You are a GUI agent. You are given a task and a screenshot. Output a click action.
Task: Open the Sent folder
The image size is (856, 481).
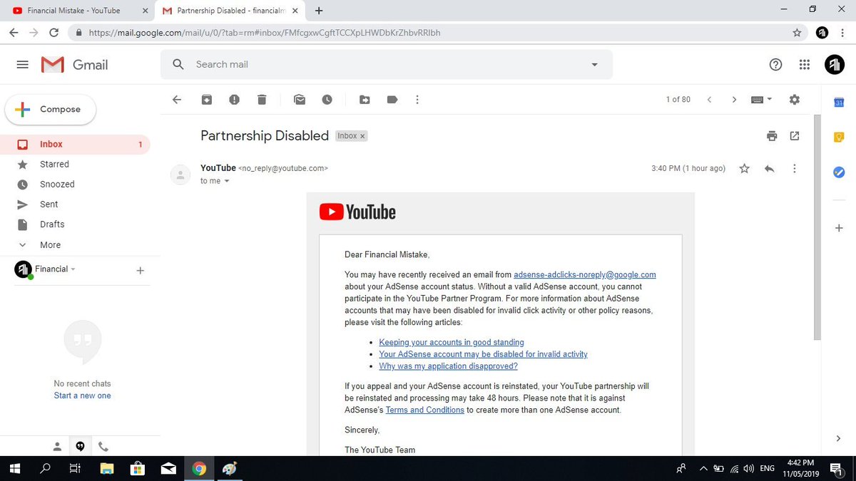coord(75,204)
